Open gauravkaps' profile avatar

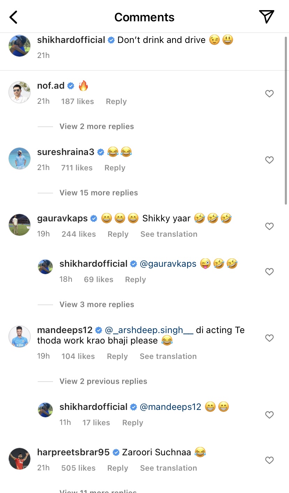click(x=20, y=225)
